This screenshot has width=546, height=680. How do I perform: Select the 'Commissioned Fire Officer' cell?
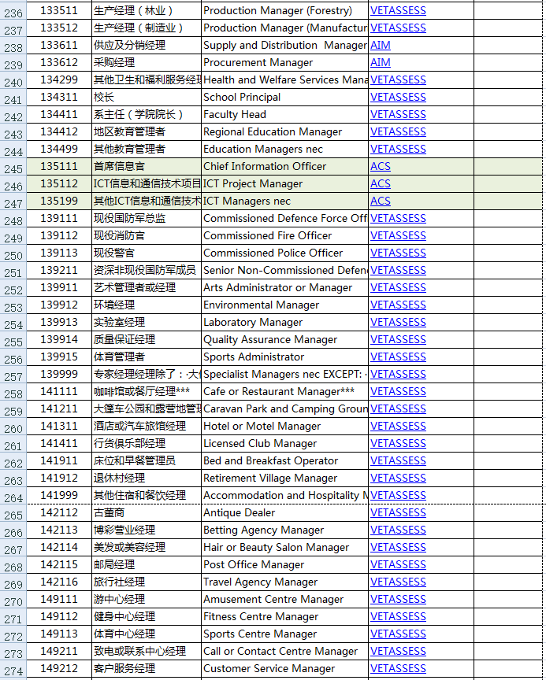tap(284, 235)
